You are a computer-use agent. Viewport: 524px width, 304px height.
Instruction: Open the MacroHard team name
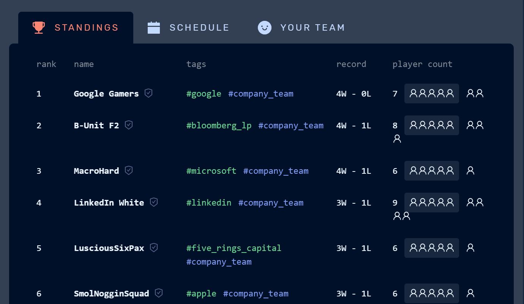tap(96, 171)
